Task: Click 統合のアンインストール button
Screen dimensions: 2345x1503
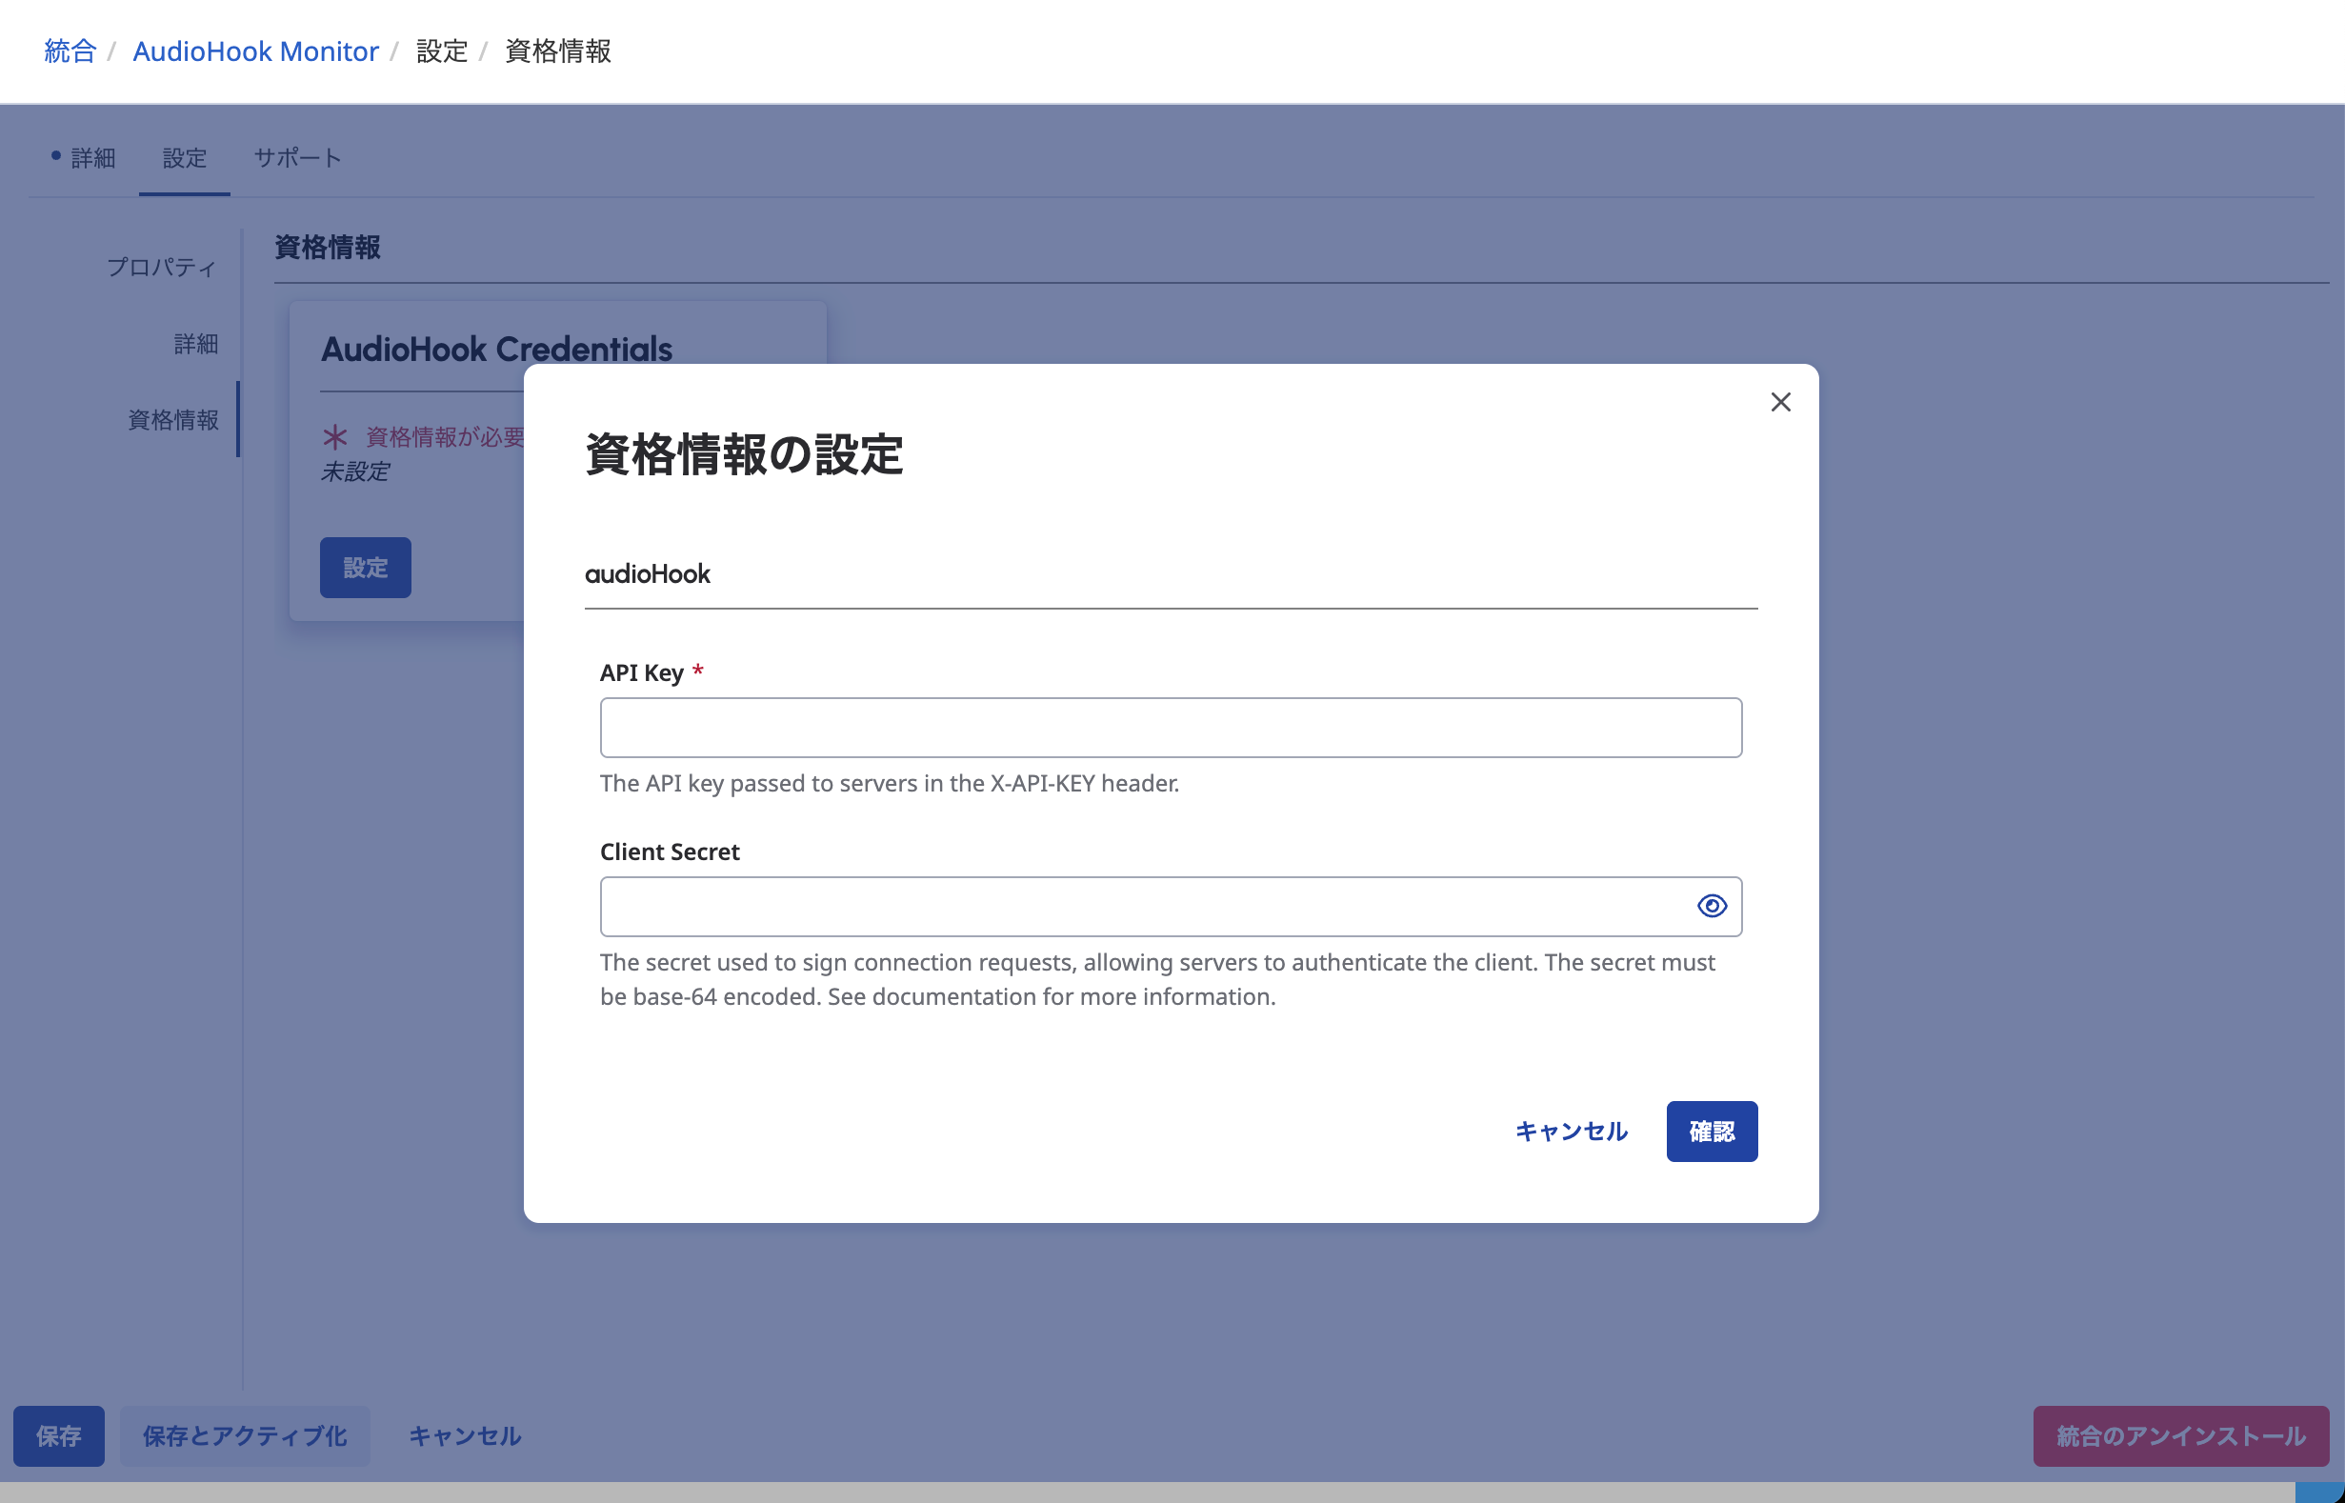Action: tap(2180, 1435)
